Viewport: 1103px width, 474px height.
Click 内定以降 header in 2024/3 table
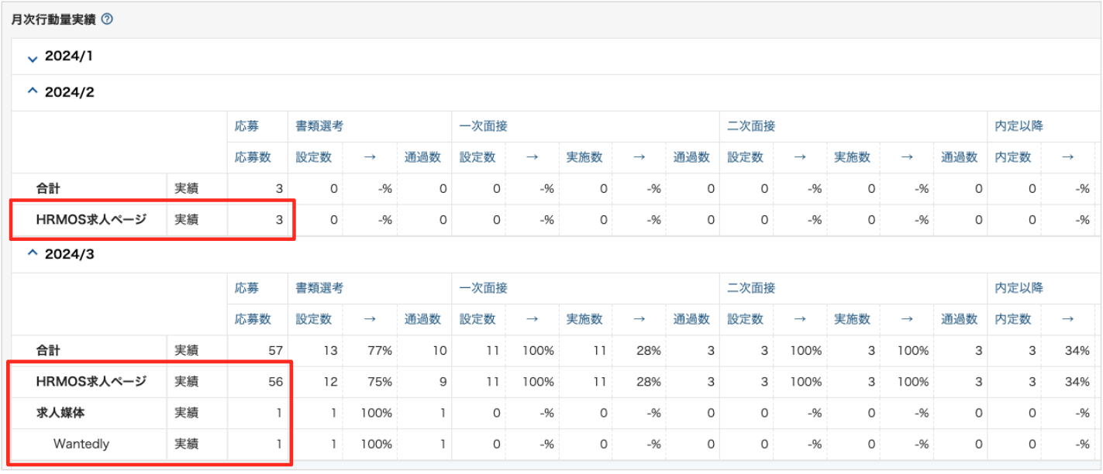1019,288
